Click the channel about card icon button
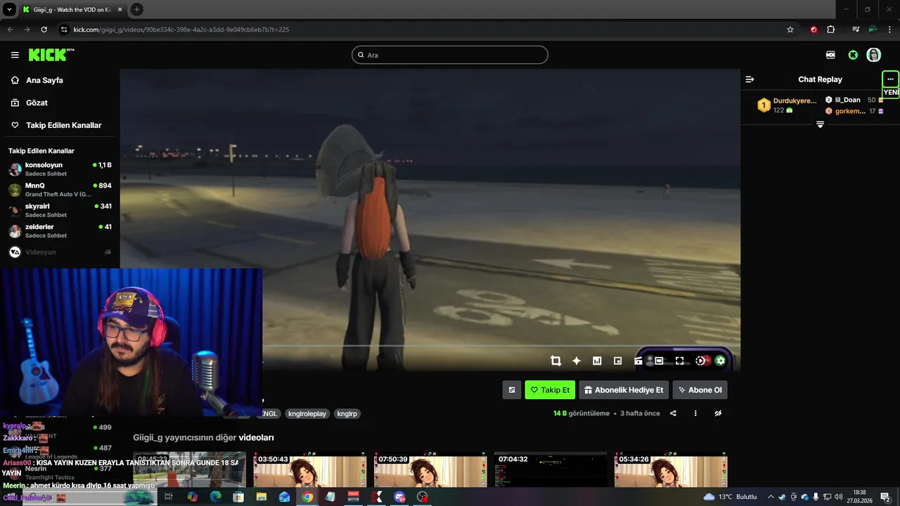Viewport: 900px width, 506px height. pos(512,390)
